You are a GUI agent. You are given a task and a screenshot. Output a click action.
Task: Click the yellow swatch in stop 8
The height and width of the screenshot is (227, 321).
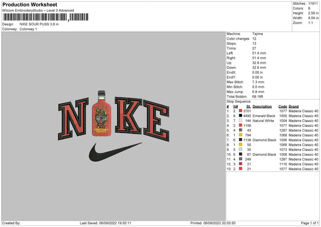pyautogui.click(x=241, y=145)
